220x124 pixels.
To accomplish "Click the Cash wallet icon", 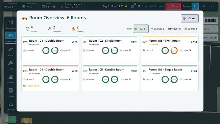I will [43, 6].
